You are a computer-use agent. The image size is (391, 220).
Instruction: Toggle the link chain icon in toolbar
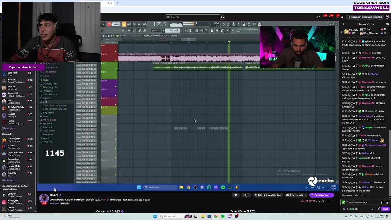point(140,31)
